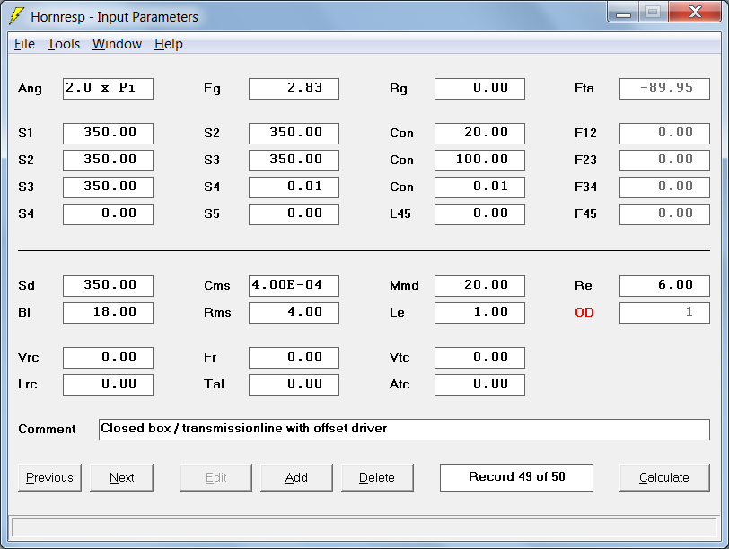The height and width of the screenshot is (549, 729).
Task: Select the Lrc input field
Action: (108, 385)
